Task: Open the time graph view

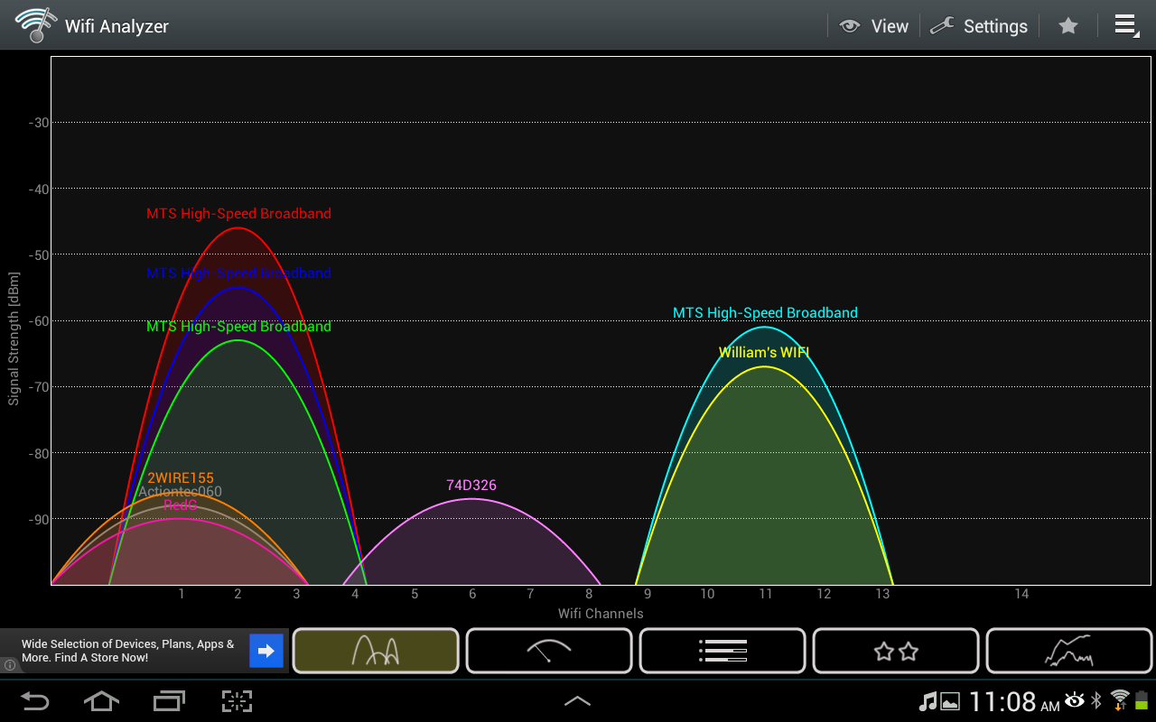Action: (1069, 651)
